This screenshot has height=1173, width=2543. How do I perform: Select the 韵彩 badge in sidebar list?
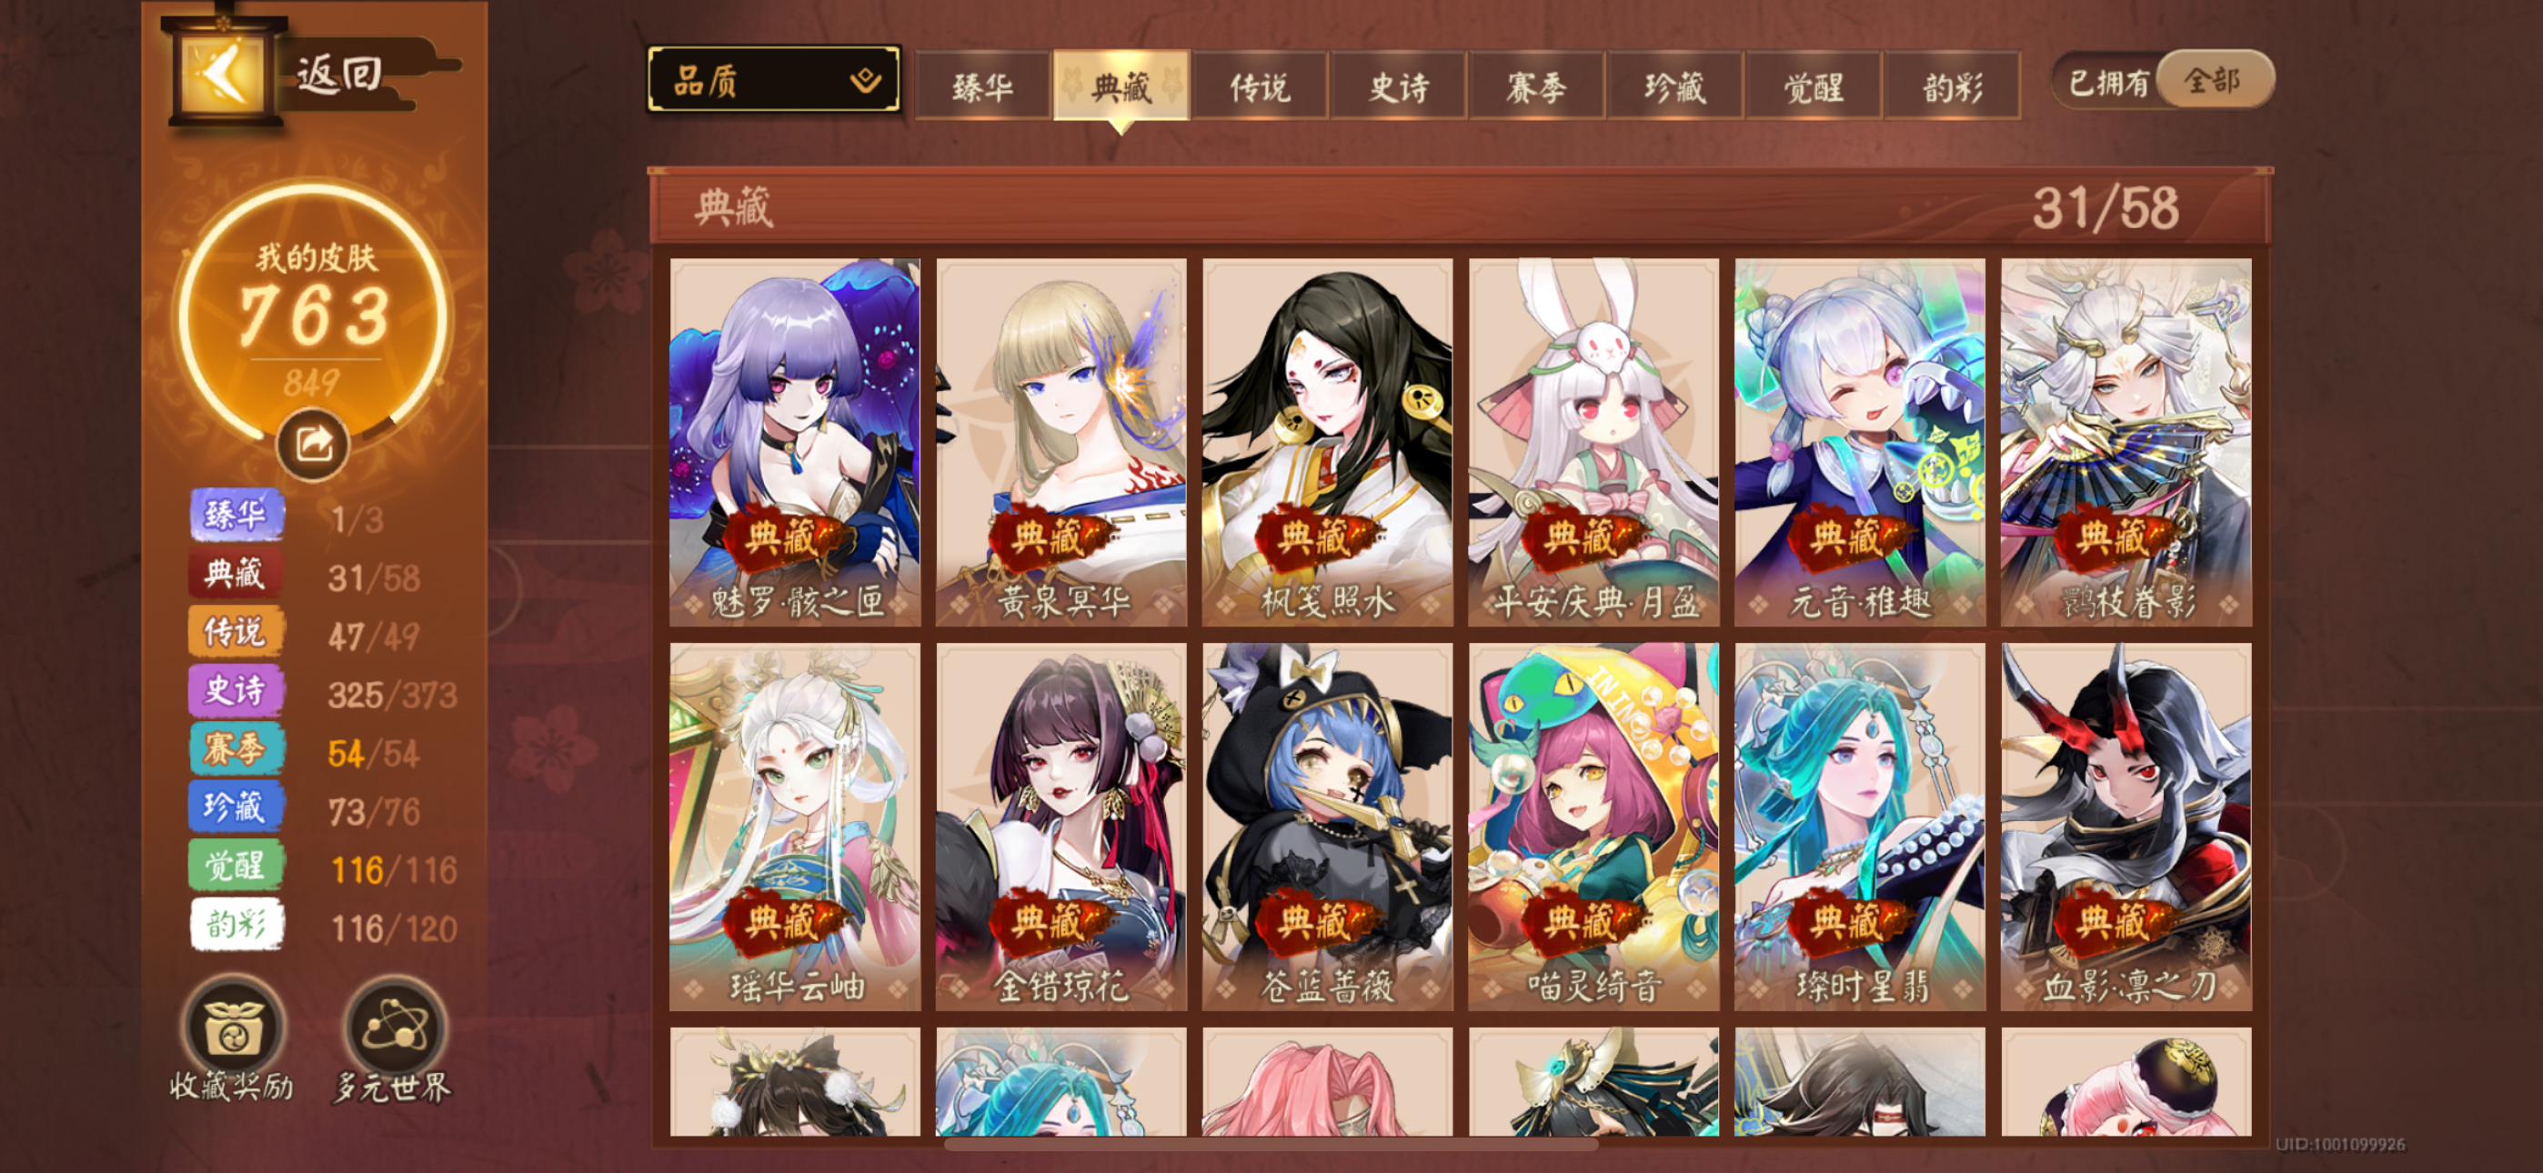[x=236, y=924]
